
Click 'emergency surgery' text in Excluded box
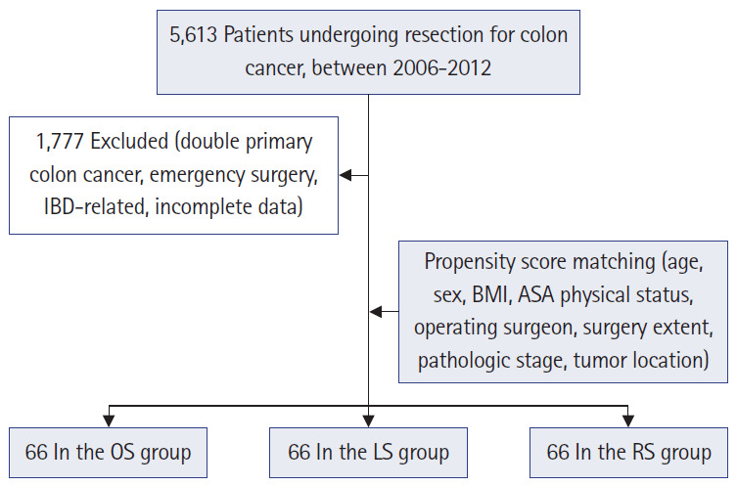click(x=233, y=175)
